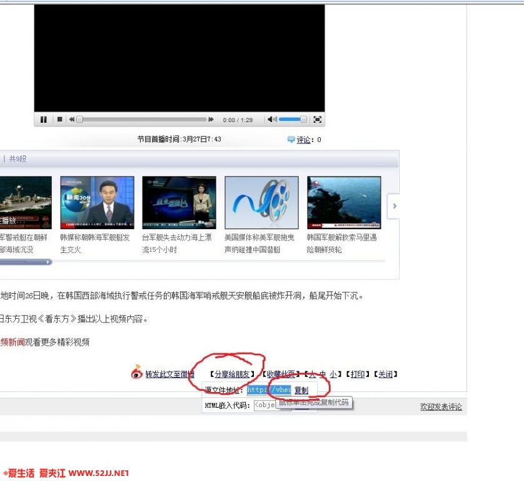
Task: Enter fullscreen mode in video player
Action: [x=317, y=120]
